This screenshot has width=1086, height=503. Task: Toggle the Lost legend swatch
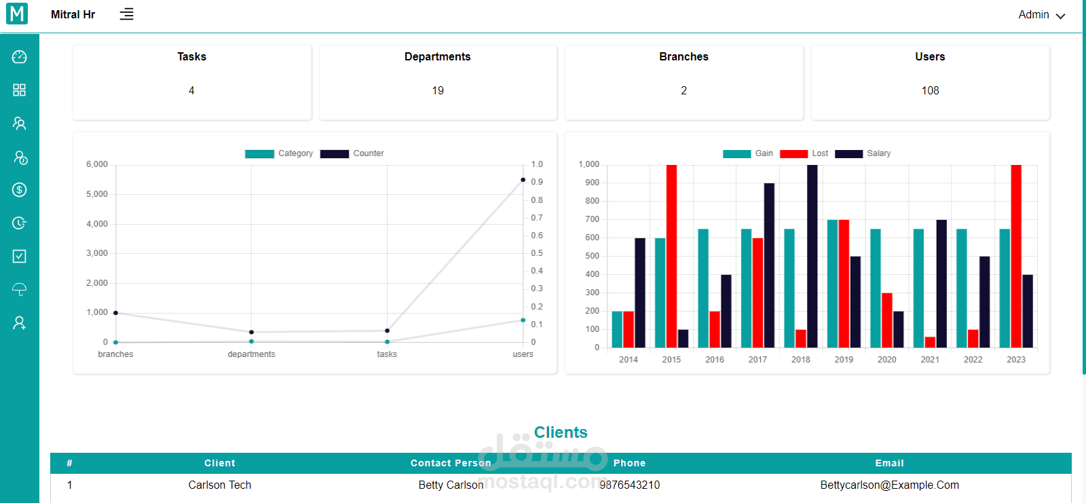pyautogui.click(x=794, y=153)
